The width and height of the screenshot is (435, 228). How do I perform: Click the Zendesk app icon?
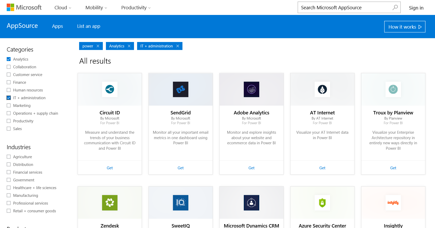coord(110,203)
